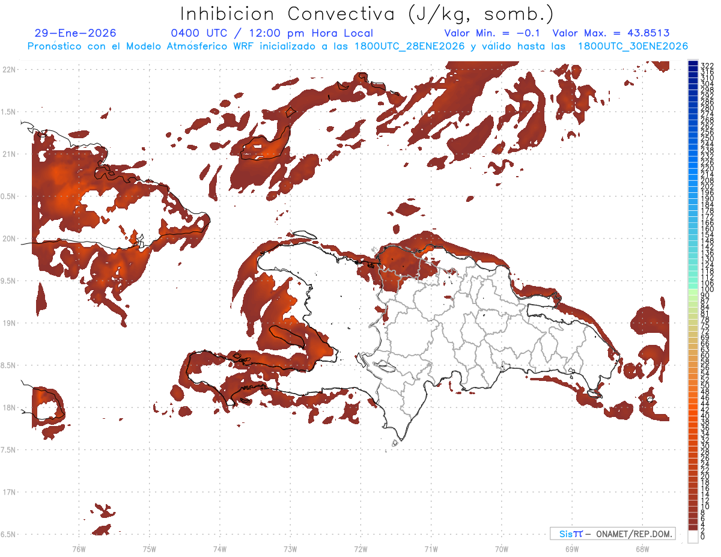Click the '72' value on the color scale

pos(705,332)
